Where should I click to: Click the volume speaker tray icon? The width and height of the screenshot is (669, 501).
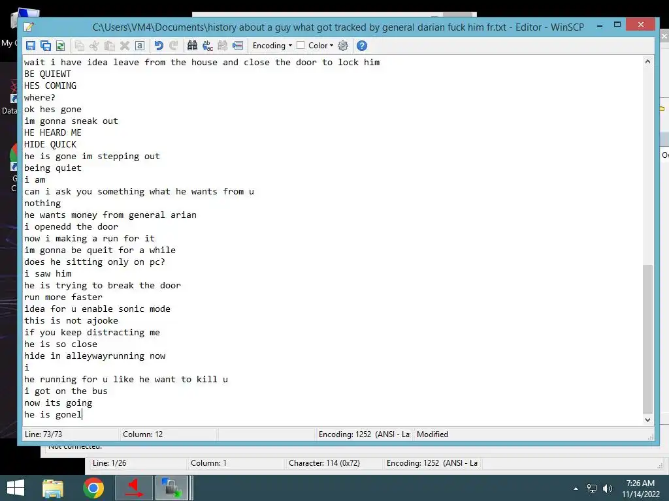point(607,489)
